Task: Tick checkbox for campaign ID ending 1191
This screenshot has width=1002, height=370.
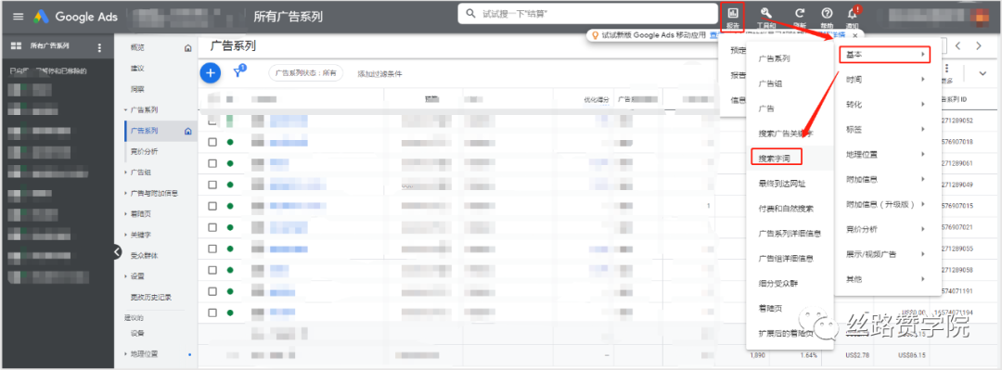Action: tap(212, 291)
